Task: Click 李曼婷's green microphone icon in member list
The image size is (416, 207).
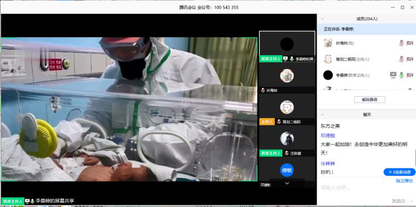Action: (401, 75)
